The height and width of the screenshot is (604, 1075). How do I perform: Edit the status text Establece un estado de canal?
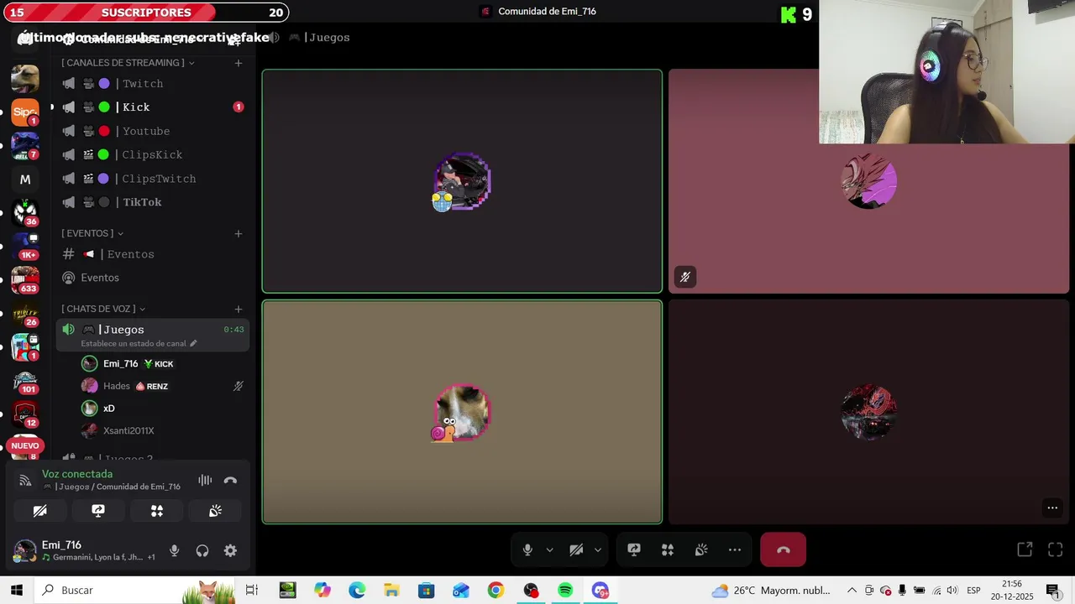[139, 343]
